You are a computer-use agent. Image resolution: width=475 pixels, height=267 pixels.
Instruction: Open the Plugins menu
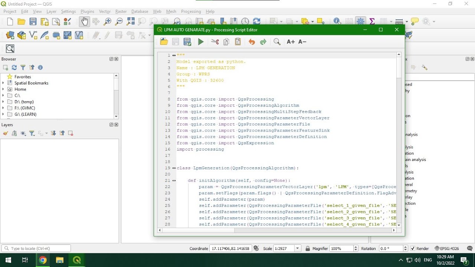[87, 11]
